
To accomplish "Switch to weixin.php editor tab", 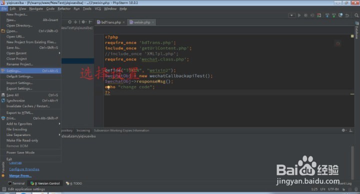I will point(141,22).
